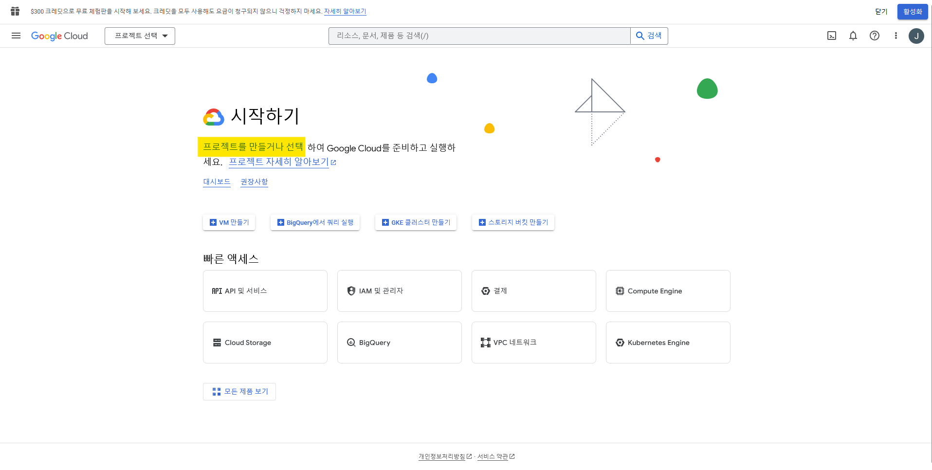
Task: Click the Google Cloud logo
Action: click(59, 36)
